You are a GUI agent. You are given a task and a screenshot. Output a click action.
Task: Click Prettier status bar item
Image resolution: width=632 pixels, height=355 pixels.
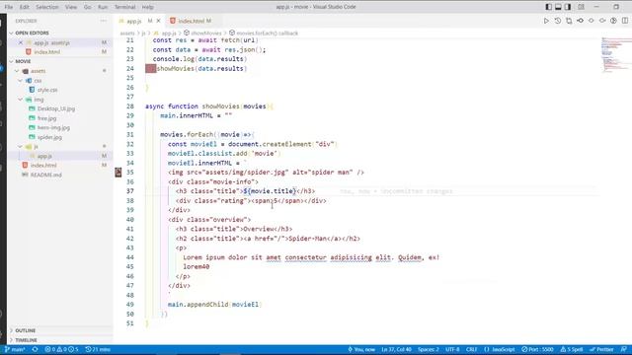601,349
